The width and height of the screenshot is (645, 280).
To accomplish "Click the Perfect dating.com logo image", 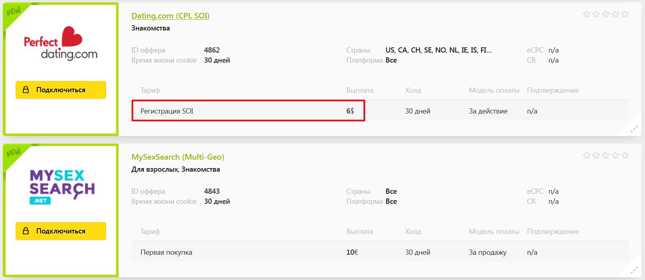I will tap(61, 43).
